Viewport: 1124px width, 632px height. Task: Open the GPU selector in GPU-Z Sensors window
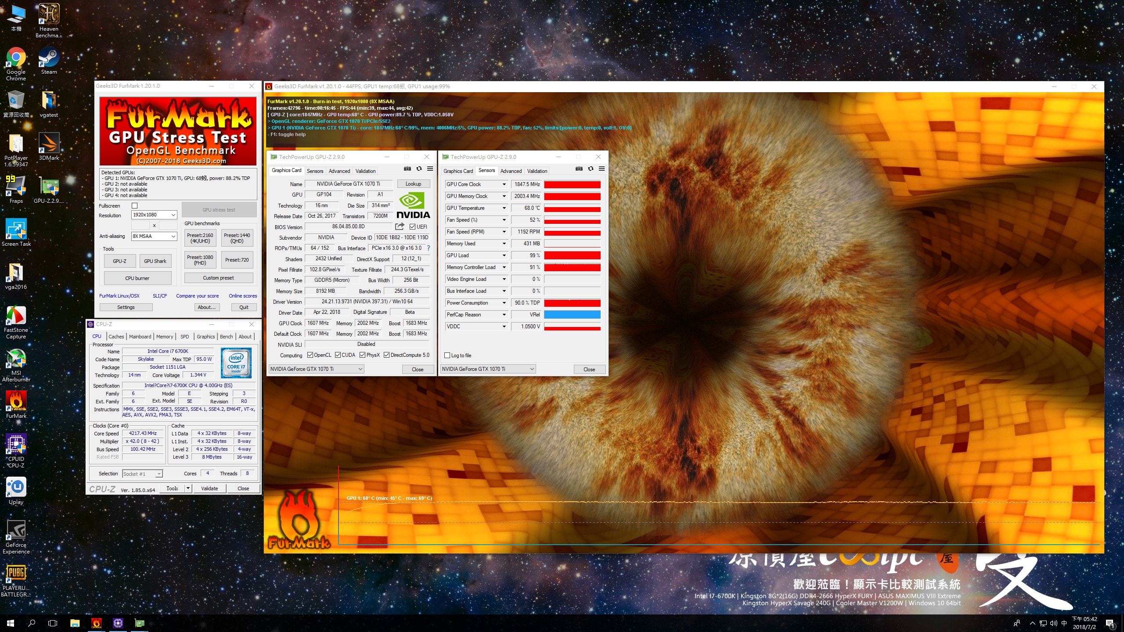(488, 369)
